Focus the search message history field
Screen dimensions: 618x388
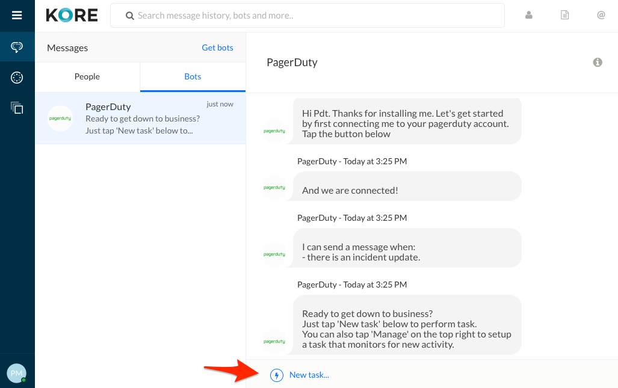[x=307, y=16]
